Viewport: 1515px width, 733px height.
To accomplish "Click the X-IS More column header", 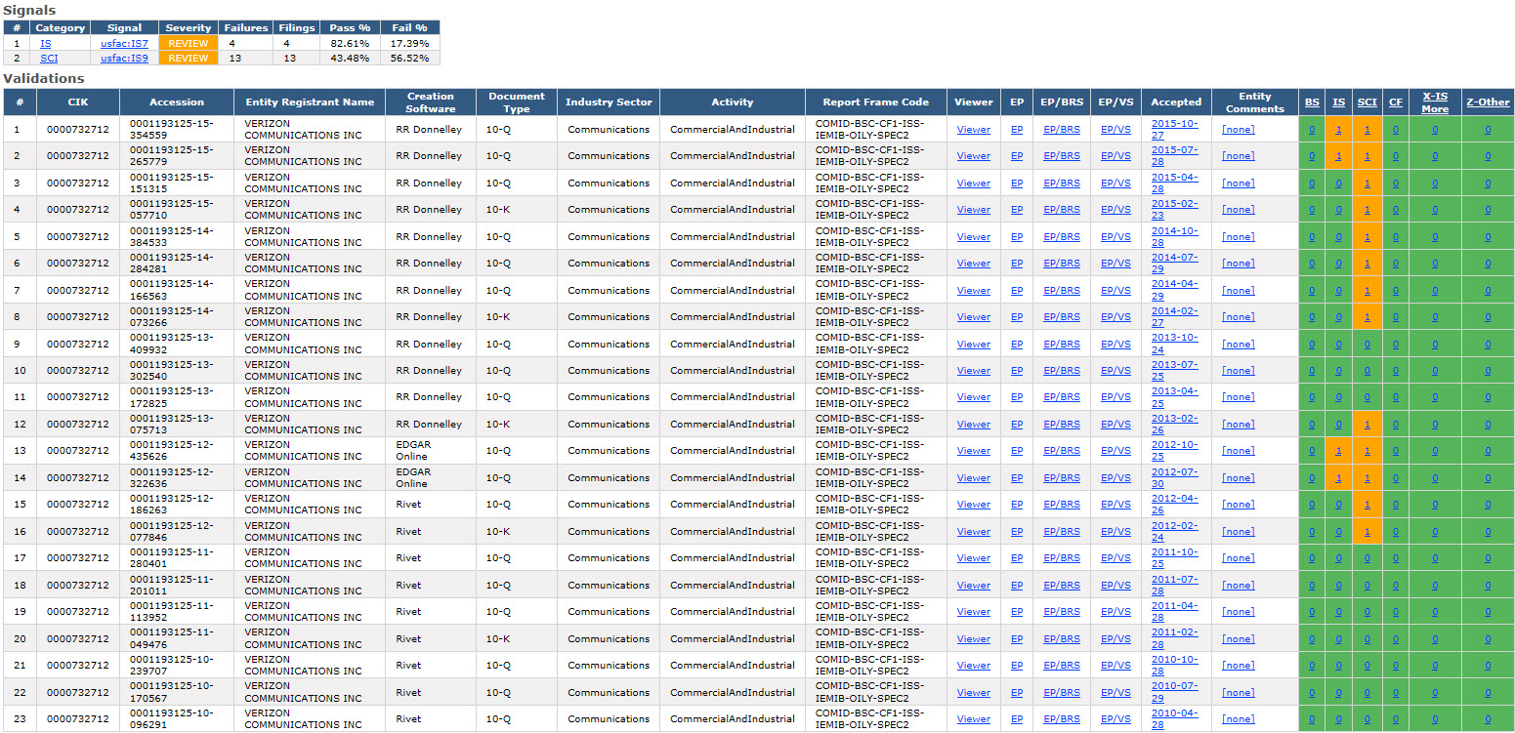I will [x=1435, y=102].
